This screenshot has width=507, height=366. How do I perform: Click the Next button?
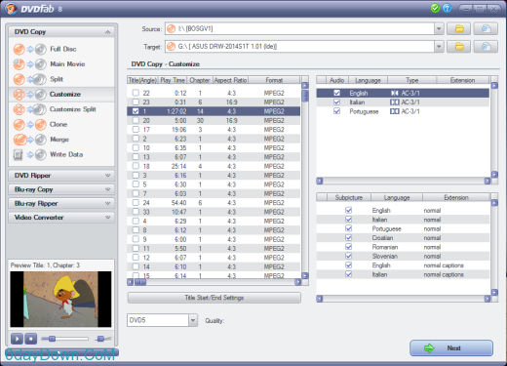(451, 348)
